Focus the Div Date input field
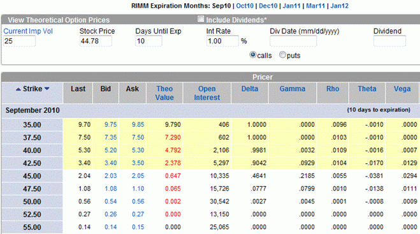The image size is (420, 234). click(x=293, y=41)
